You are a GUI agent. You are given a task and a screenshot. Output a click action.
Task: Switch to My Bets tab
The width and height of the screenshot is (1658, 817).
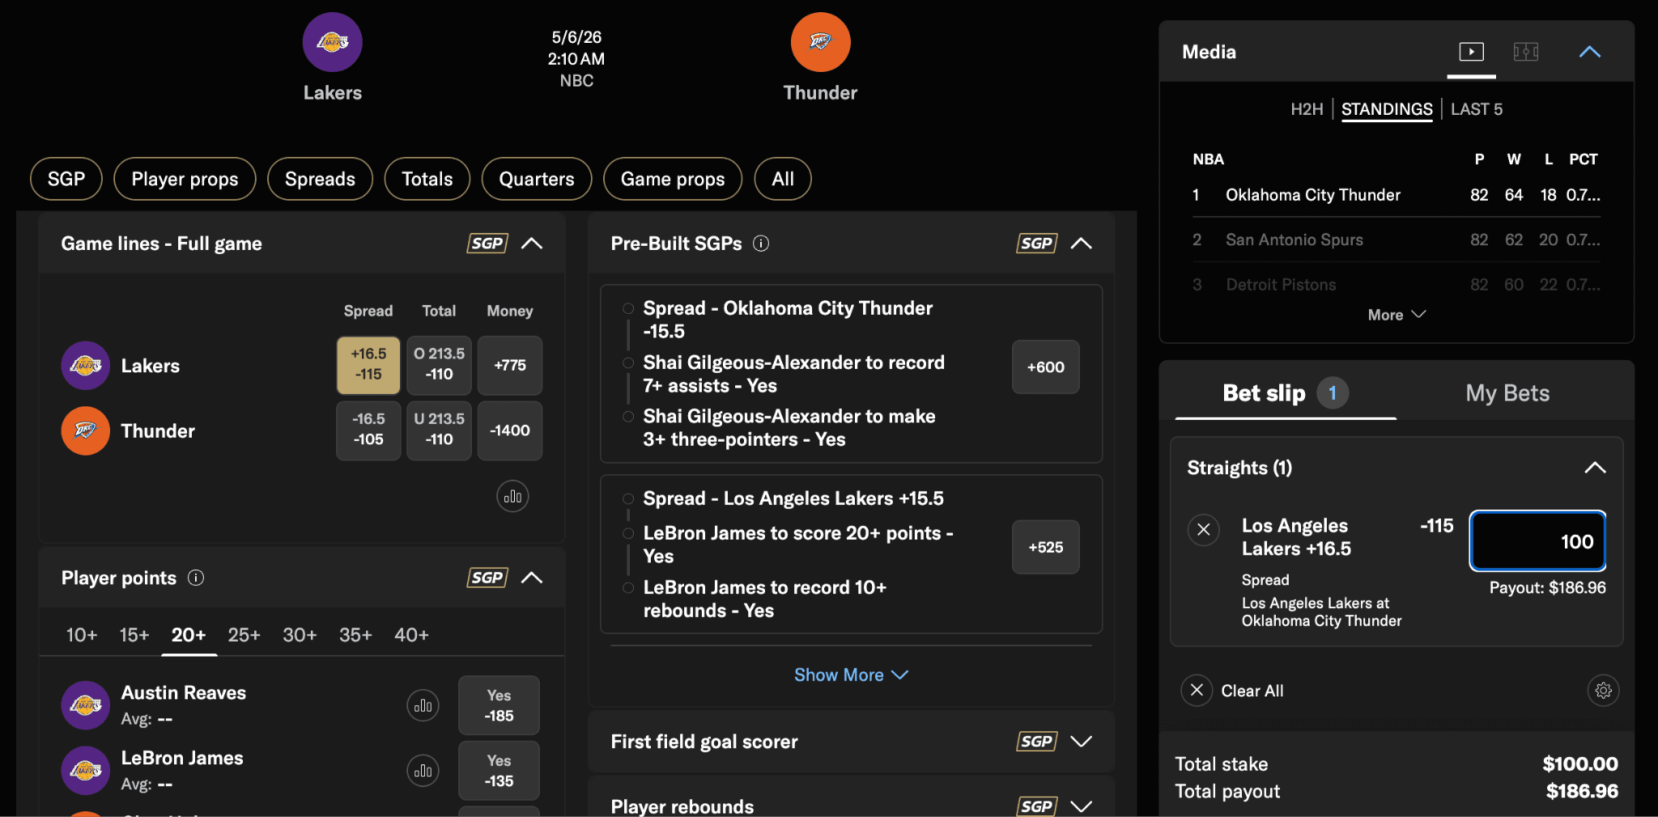[1507, 393]
